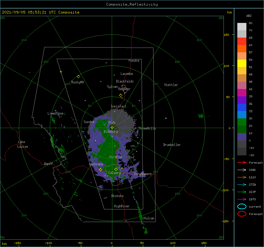This screenshot has height=247, width=264.
Task: Click the Cochrane town label
Action: pyautogui.click(x=96, y=164)
